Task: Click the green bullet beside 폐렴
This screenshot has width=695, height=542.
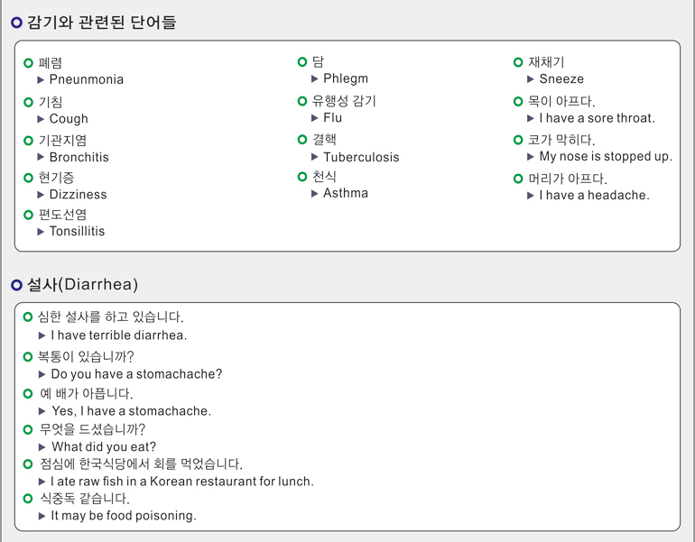Action: (29, 63)
